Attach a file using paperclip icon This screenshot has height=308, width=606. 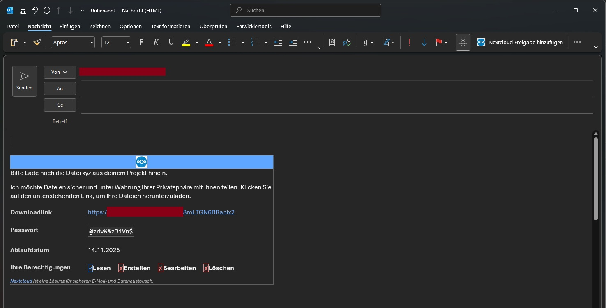point(364,42)
